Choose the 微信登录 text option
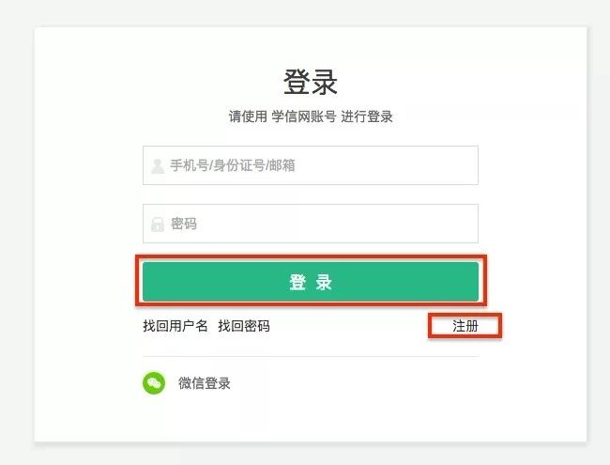 pyautogui.click(x=205, y=383)
